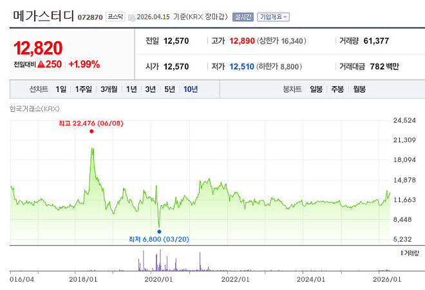Click the 한국거래소(KRX) label
Viewport: 425px width, 290px height.
(34, 109)
